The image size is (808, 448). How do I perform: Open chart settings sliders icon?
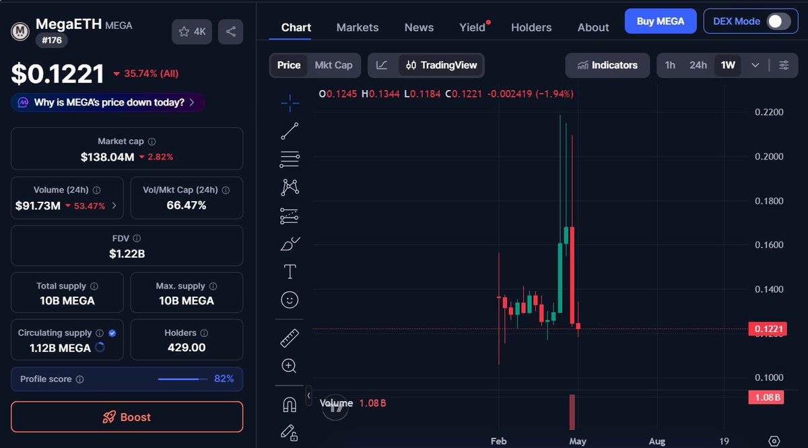point(784,65)
